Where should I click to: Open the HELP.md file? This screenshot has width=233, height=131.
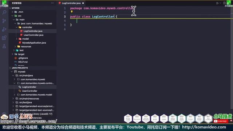(x=23, y=62)
